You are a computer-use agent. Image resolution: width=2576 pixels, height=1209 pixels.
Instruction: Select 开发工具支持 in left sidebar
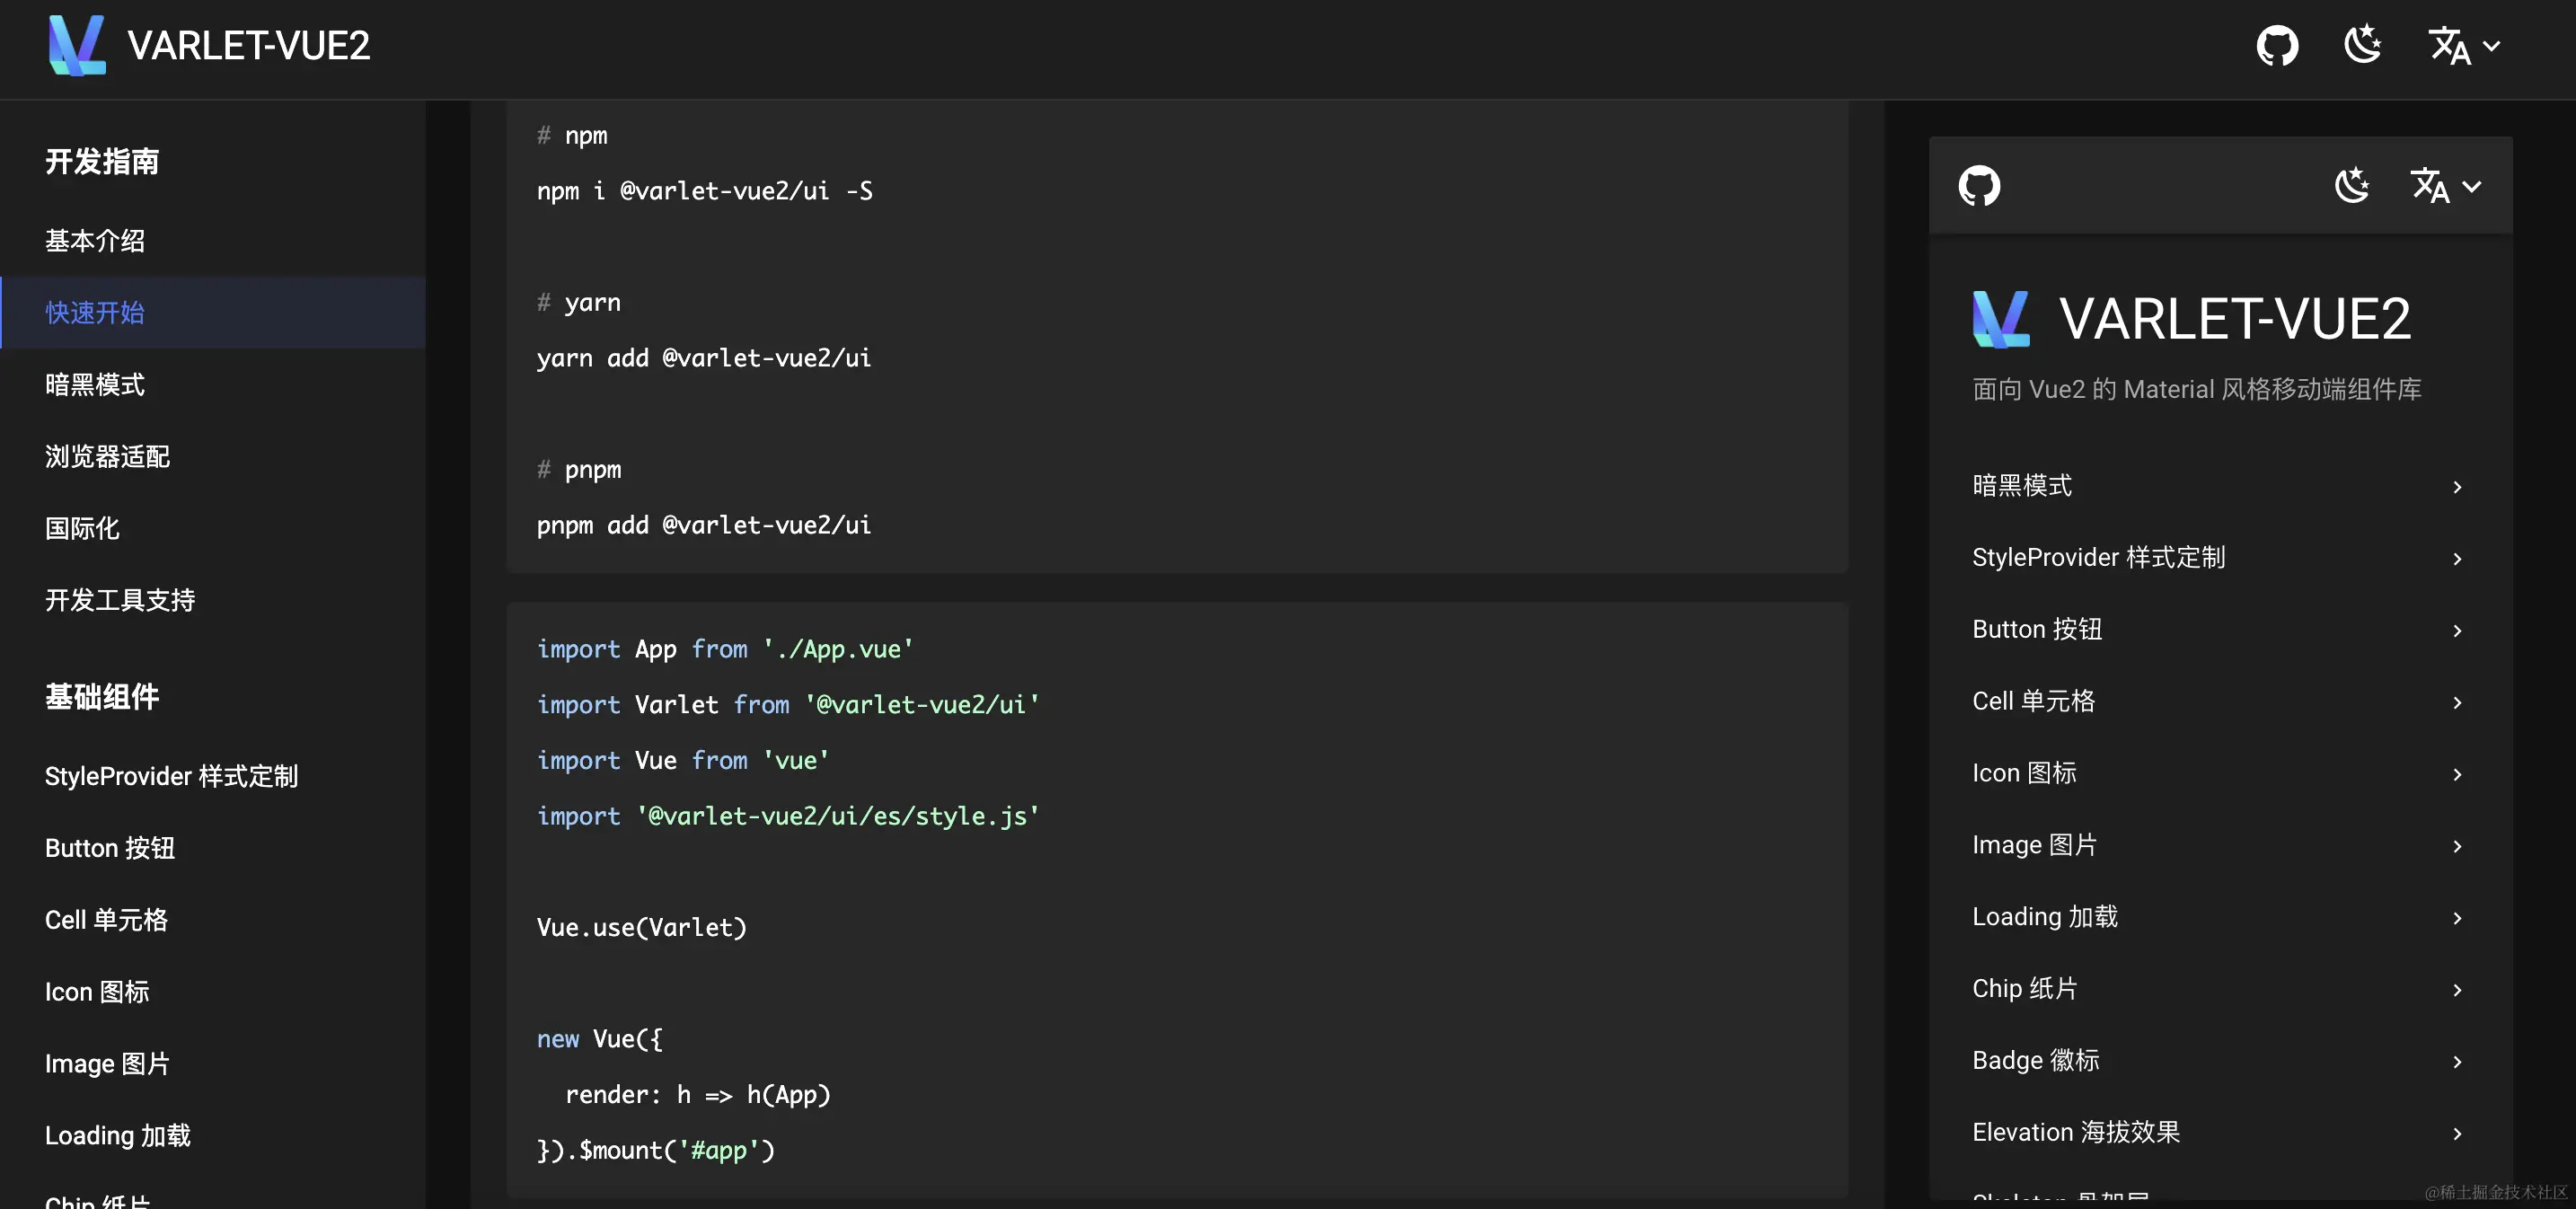[120, 600]
